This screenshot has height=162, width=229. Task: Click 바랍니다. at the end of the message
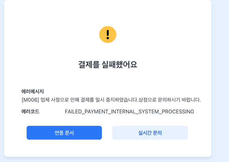pos(191,100)
